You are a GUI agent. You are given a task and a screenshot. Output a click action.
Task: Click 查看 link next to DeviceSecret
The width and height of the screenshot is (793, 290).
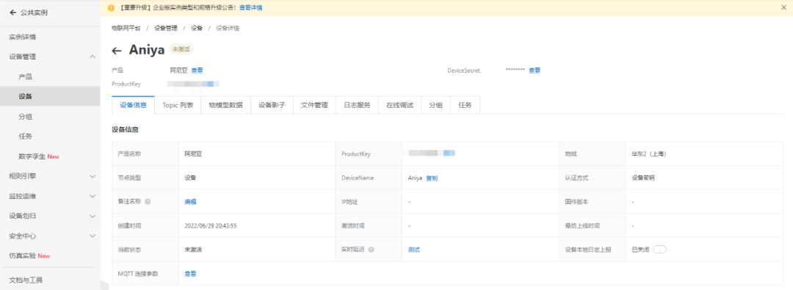tap(535, 70)
